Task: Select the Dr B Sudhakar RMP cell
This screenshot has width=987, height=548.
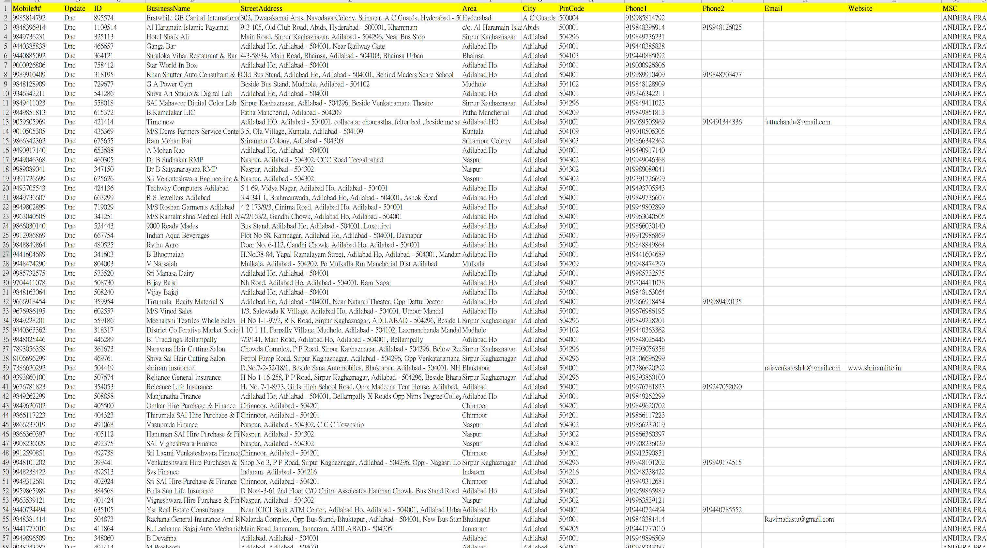Action: (x=192, y=160)
